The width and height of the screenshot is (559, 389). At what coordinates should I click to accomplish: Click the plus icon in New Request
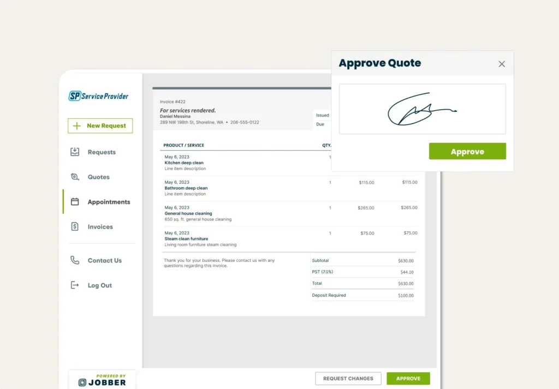pos(76,125)
